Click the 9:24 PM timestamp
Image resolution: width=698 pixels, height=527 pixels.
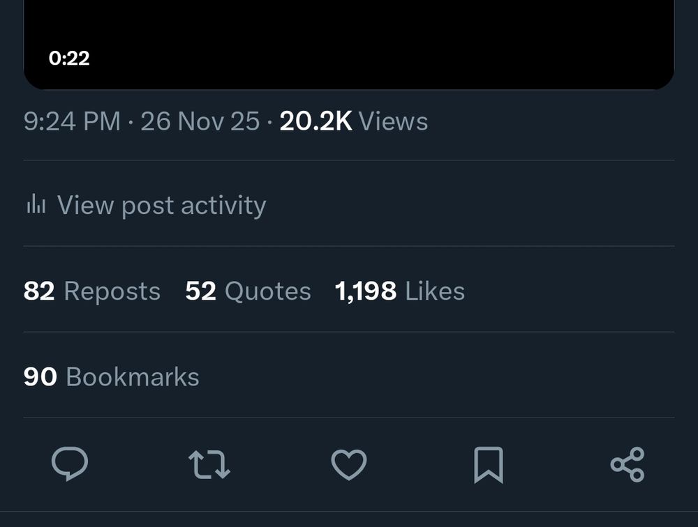(72, 121)
